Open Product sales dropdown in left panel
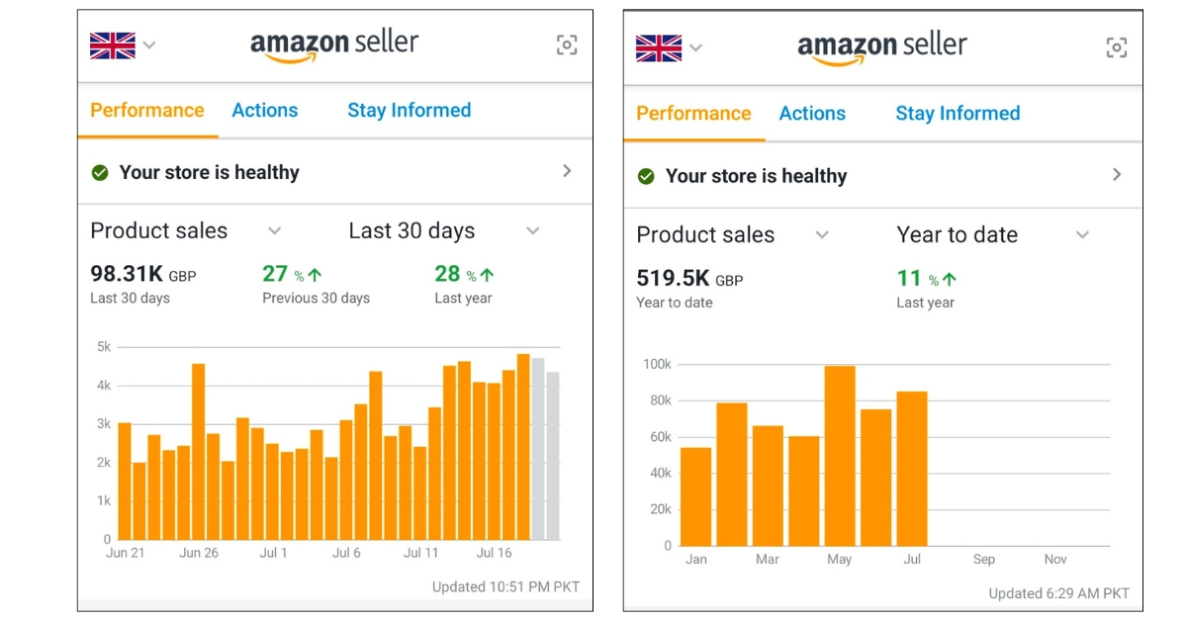 pyautogui.click(x=275, y=231)
